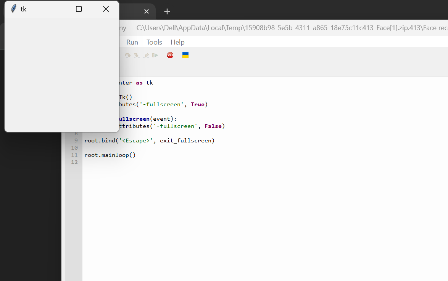This screenshot has width=448, height=281.
Task: Open a new tab with the plus button
Action: pos(167,11)
